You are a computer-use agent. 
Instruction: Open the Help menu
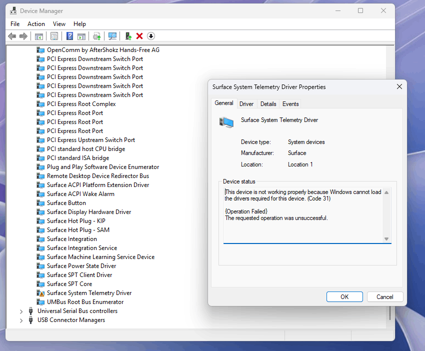[x=79, y=24]
